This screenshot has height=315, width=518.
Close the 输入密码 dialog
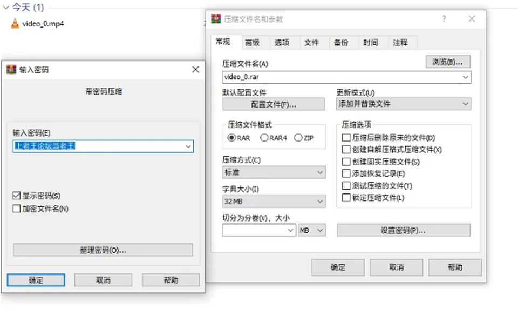tap(195, 70)
